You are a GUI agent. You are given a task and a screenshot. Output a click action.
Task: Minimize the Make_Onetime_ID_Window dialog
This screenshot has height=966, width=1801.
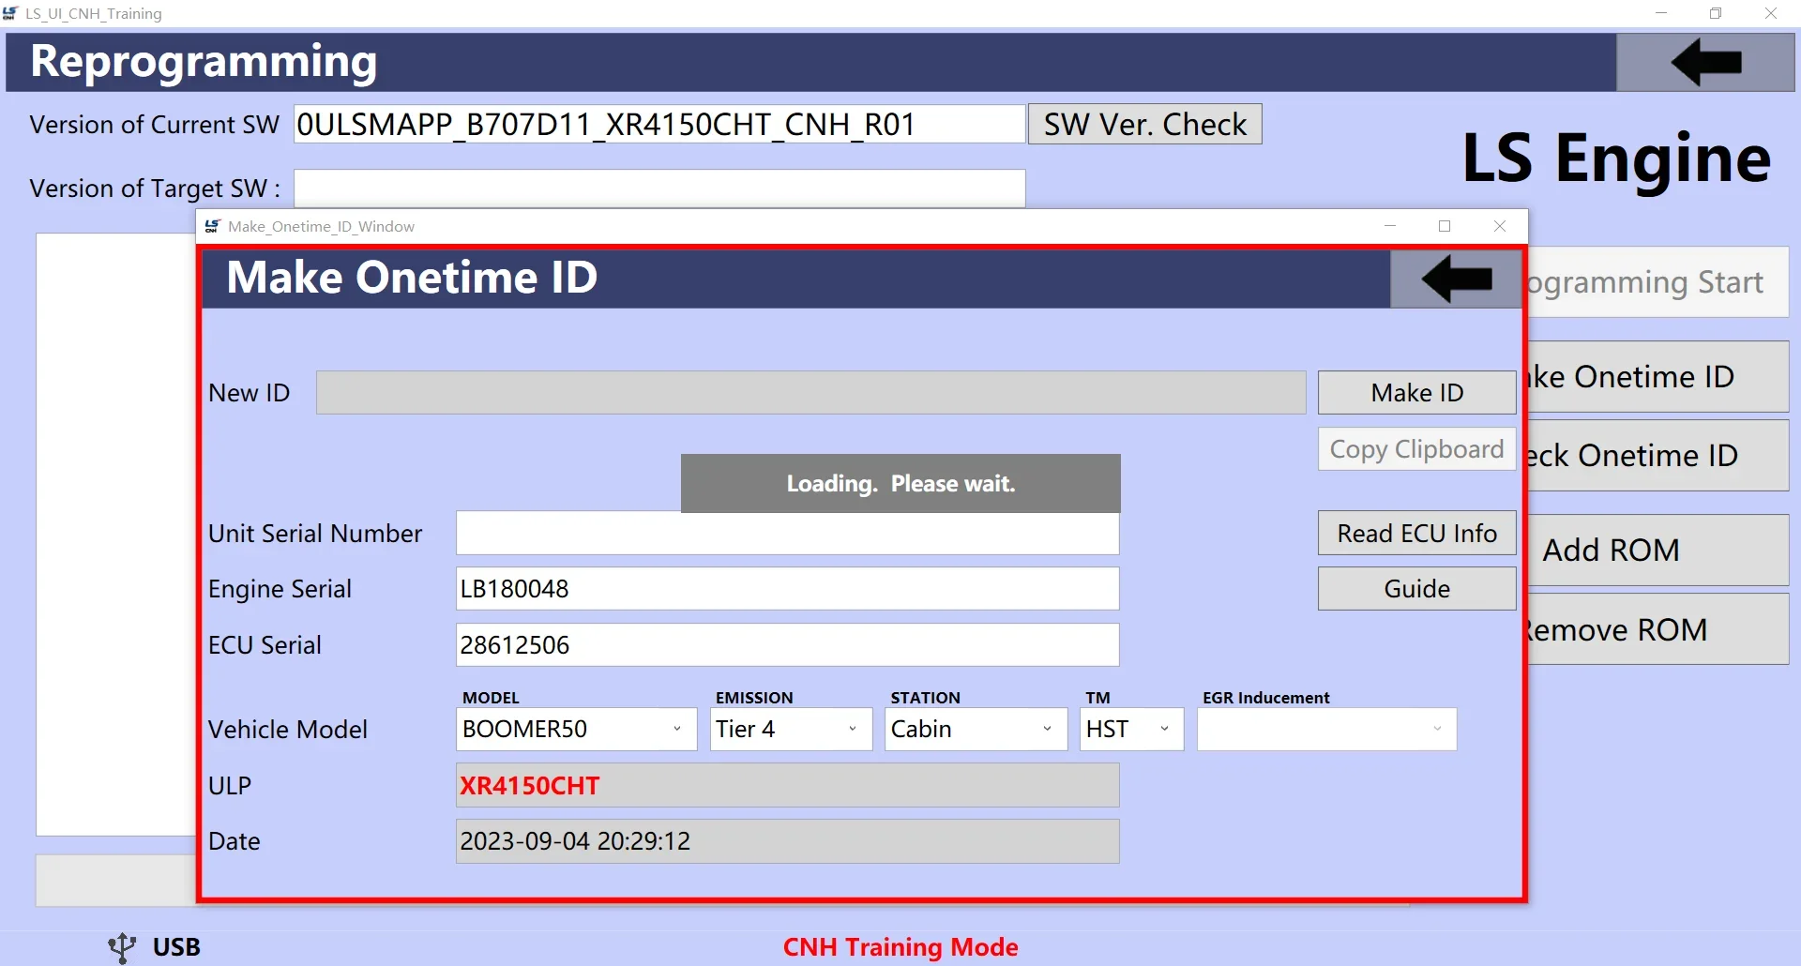(x=1390, y=226)
